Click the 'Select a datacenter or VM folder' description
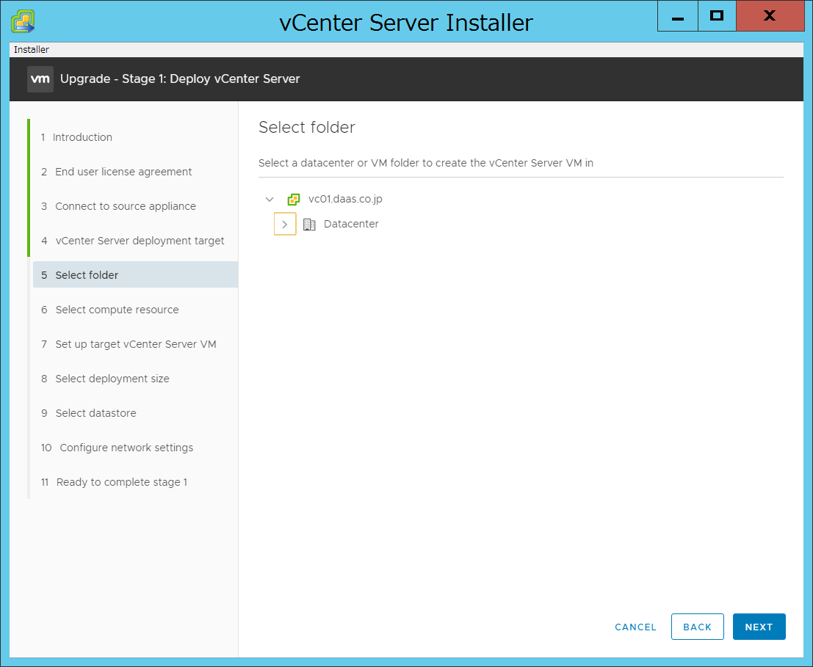This screenshot has width=813, height=667. point(426,163)
